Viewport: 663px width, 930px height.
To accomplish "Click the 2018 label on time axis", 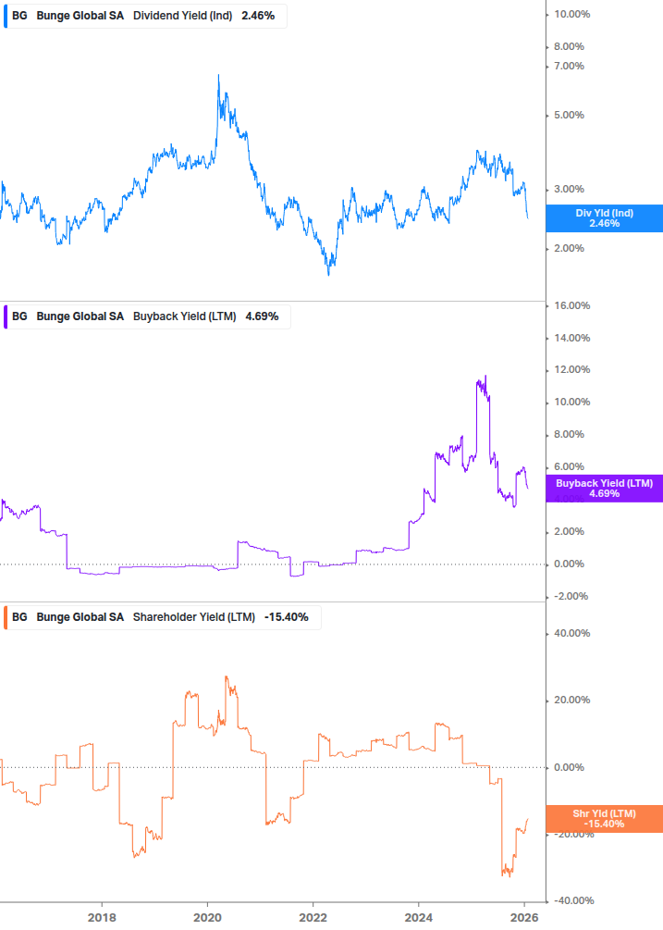I will pyautogui.click(x=102, y=918).
